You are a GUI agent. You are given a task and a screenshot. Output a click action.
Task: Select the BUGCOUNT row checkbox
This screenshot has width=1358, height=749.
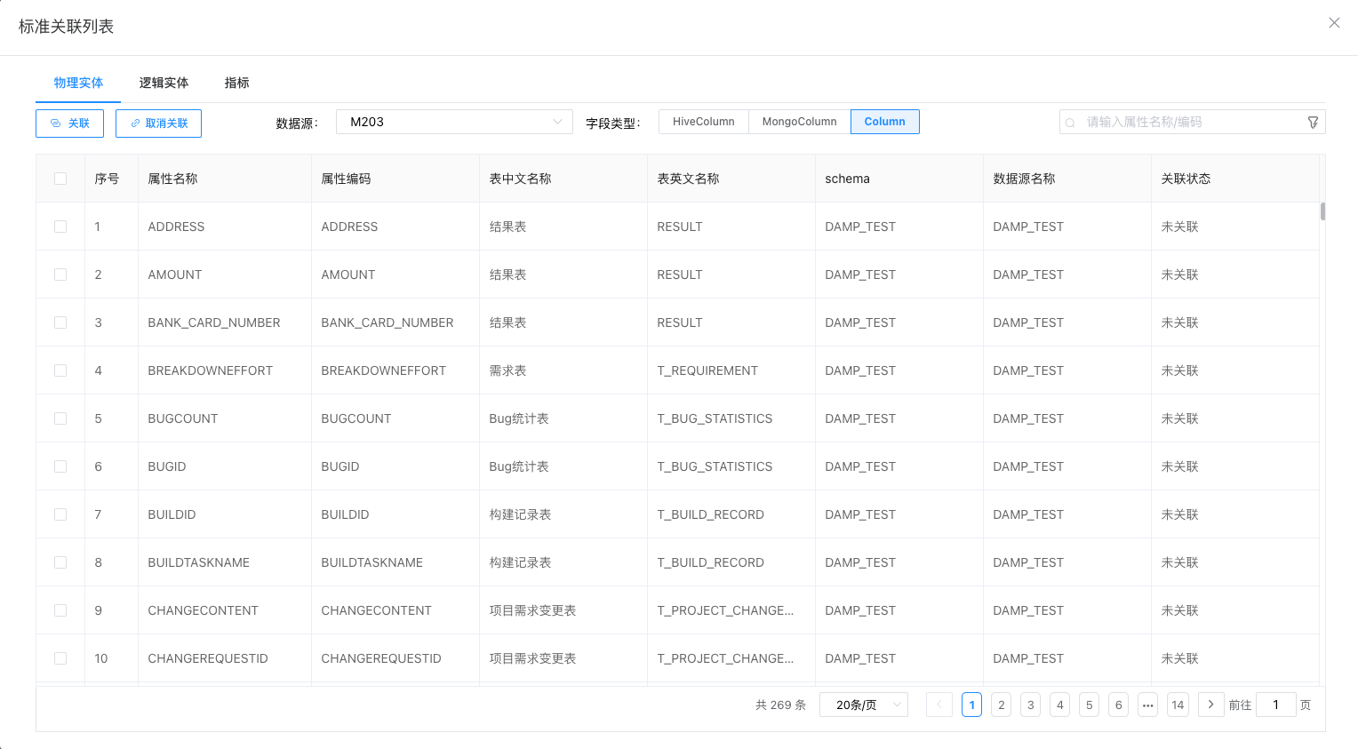(60, 418)
